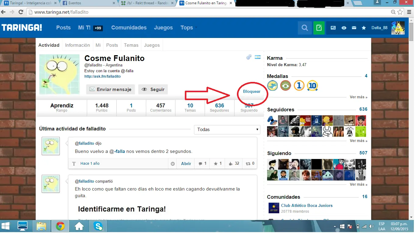Open the Lenovo app in taskbar
This screenshot has width=416, height=233.
pos(23,226)
